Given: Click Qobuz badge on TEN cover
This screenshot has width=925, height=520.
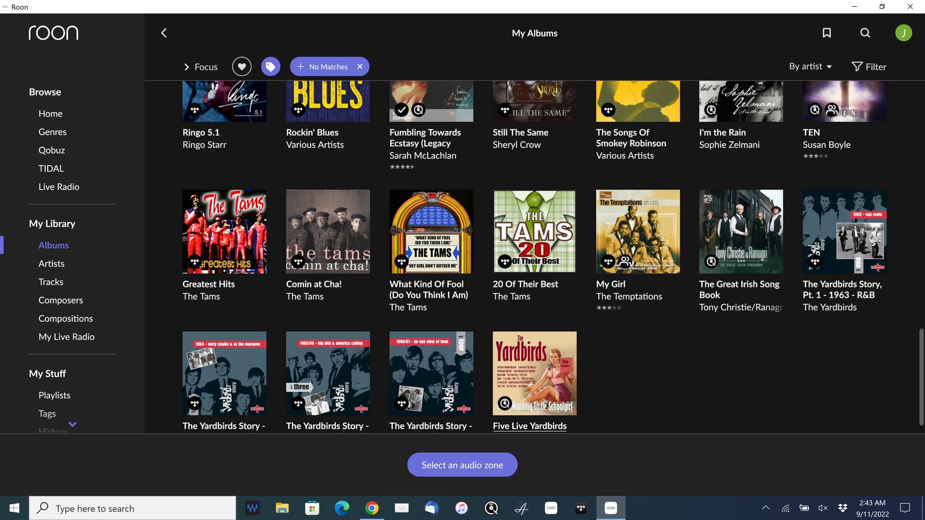Looking at the screenshot, I should pyautogui.click(x=815, y=110).
